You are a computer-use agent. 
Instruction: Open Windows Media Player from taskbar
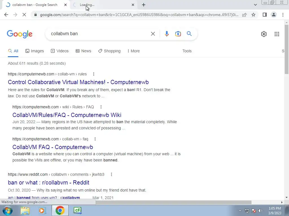pyautogui.click(x=42, y=210)
